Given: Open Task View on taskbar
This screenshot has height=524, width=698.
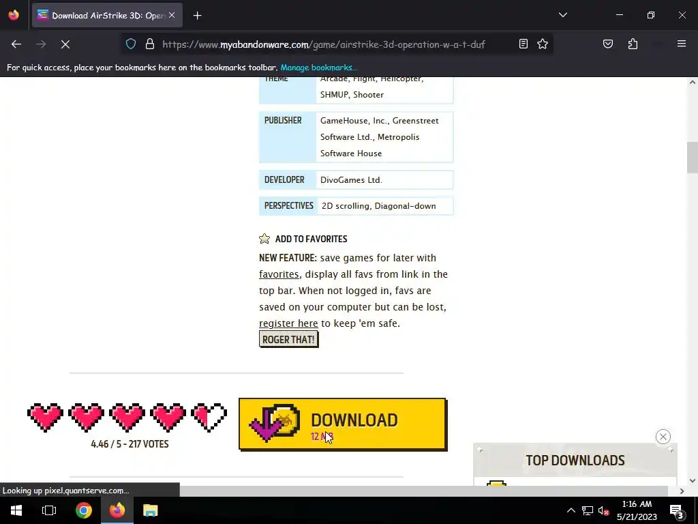Looking at the screenshot, I should click(x=49, y=510).
